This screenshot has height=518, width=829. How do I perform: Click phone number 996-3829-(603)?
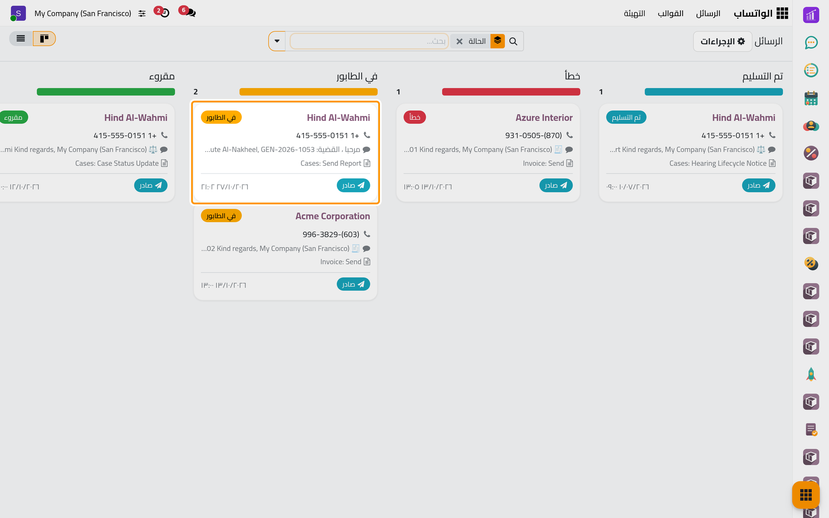pos(331,234)
